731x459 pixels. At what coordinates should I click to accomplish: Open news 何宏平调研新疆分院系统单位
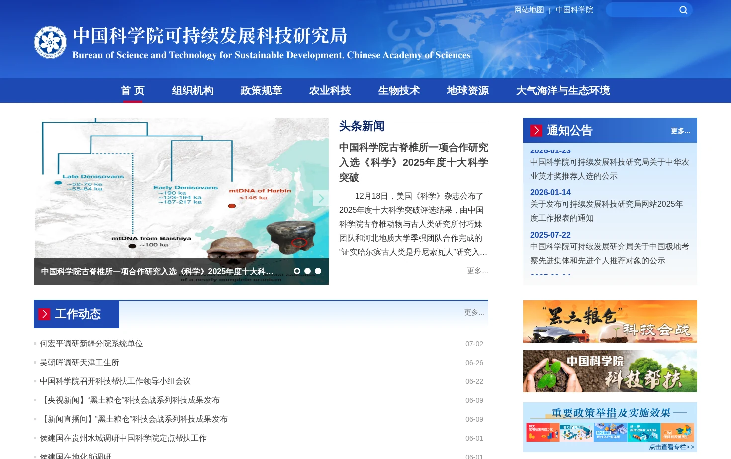pos(91,344)
